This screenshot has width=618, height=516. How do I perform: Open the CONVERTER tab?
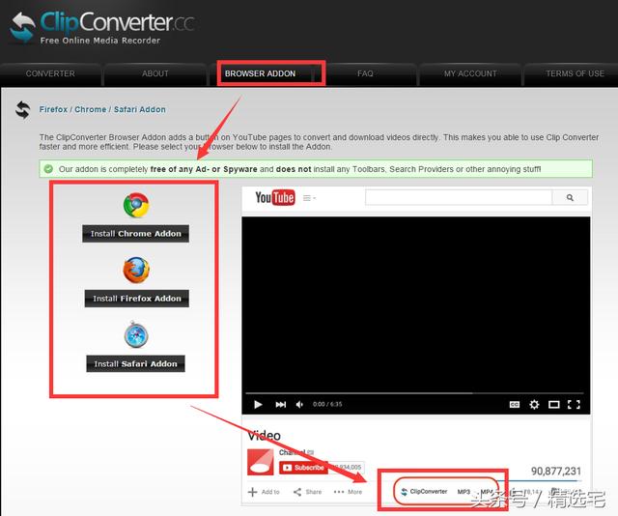coord(50,73)
